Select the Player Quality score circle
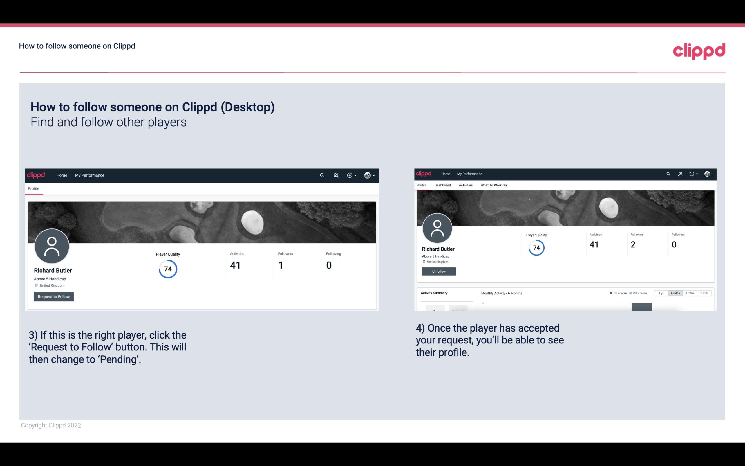 (167, 269)
